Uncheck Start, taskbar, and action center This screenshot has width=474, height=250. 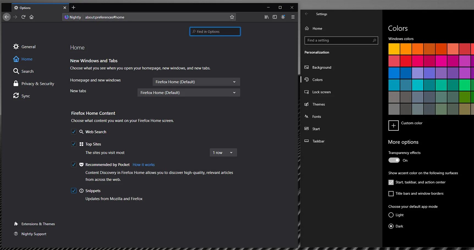coord(391,182)
